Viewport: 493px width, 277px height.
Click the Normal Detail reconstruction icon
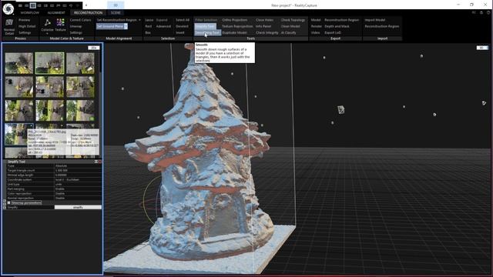[9, 26]
